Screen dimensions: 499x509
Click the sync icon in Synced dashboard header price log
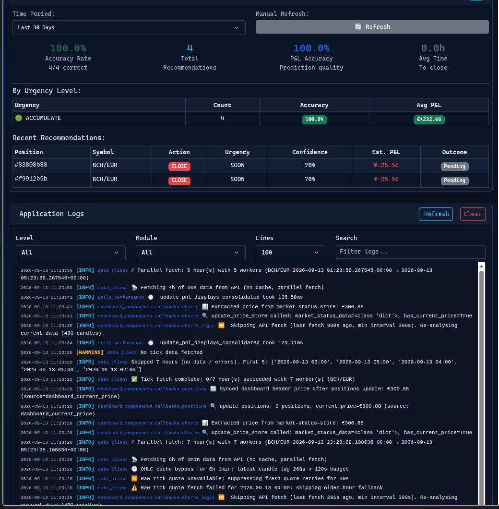[213, 389]
